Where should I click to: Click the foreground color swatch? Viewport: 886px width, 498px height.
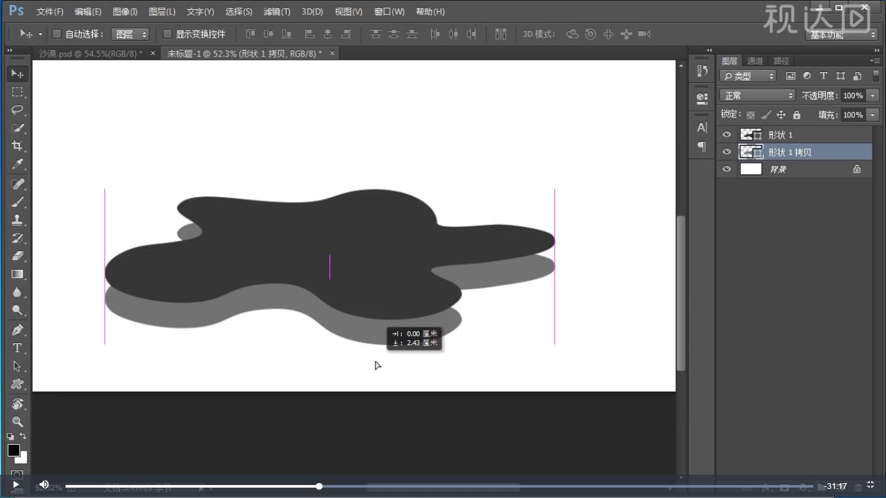click(x=14, y=450)
